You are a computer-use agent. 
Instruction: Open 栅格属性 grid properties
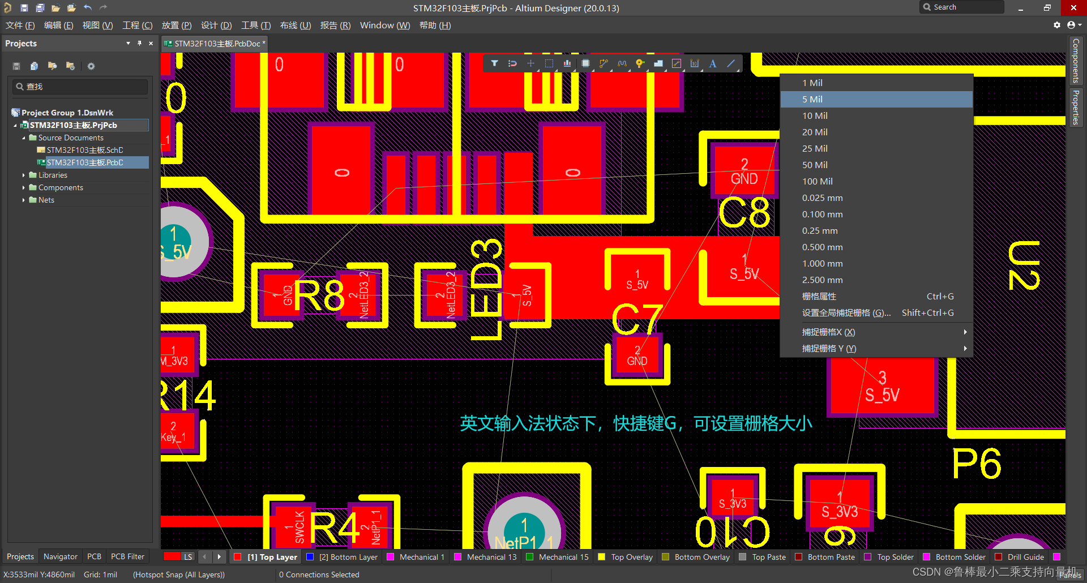[x=876, y=296]
